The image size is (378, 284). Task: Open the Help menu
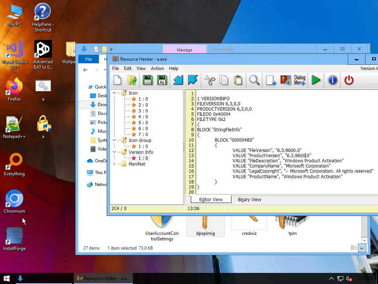coord(173,68)
